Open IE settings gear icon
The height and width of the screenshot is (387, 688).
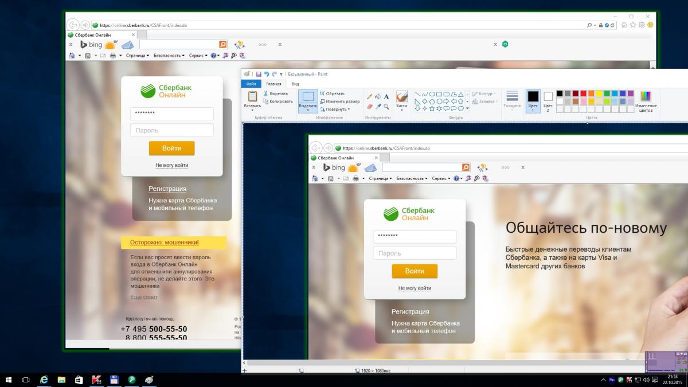point(642,25)
